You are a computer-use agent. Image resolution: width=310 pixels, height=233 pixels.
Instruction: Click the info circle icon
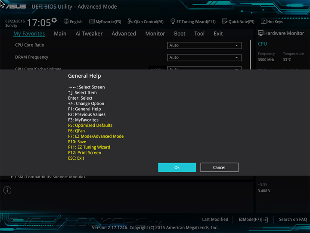coord(7,190)
